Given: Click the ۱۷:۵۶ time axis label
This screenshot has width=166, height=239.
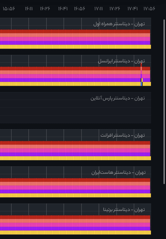Looking at the screenshot, I should (x=149, y=9).
